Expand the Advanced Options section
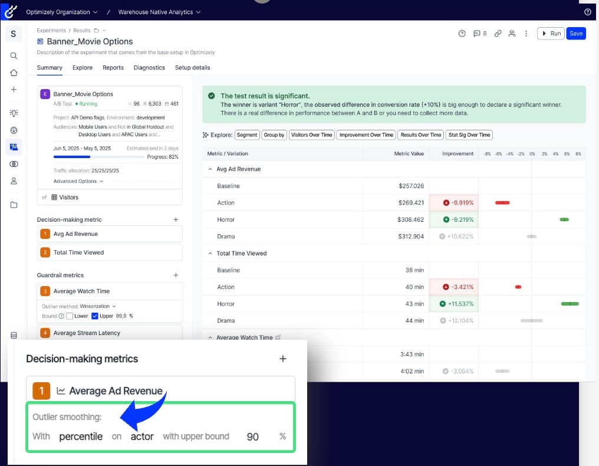Image resolution: width=599 pixels, height=466 pixels. coord(78,181)
